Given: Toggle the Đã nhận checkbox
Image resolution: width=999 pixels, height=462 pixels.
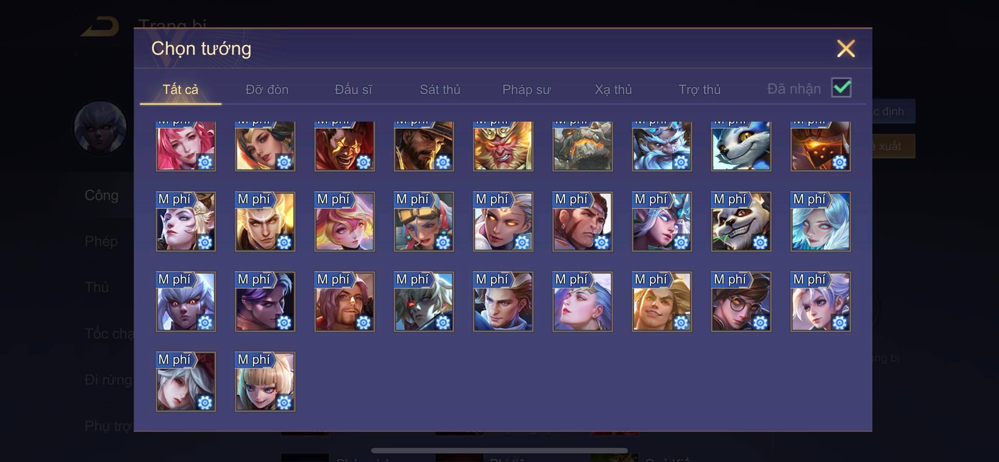Looking at the screenshot, I should pyautogui.click(x=841, y=88).
